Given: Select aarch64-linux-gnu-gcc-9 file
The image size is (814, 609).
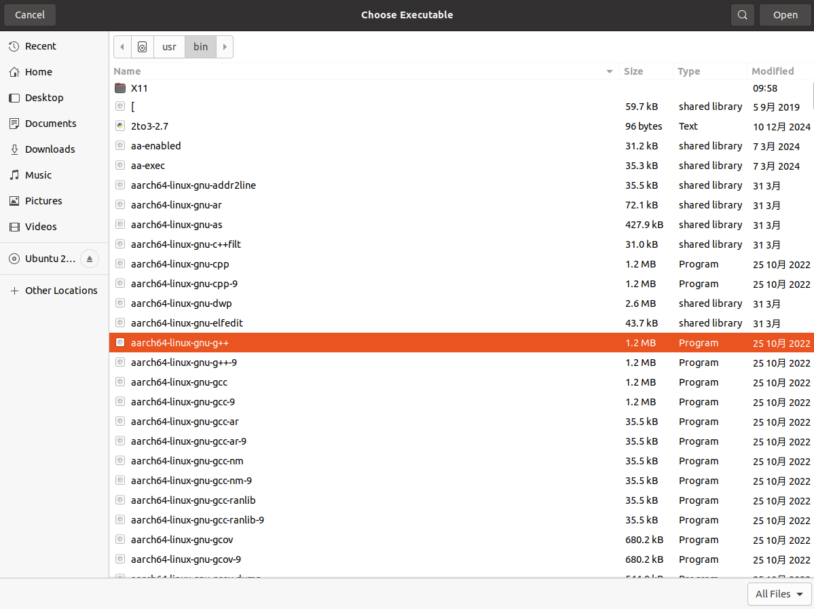Looking at the screenshot, I should (x=461, y=402).
